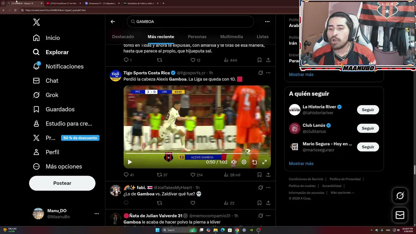Image resolution: width=416 pixels, height=234 pixels.
Task: Expand footer Más opciones link
Action: click(x=343, y=193)
